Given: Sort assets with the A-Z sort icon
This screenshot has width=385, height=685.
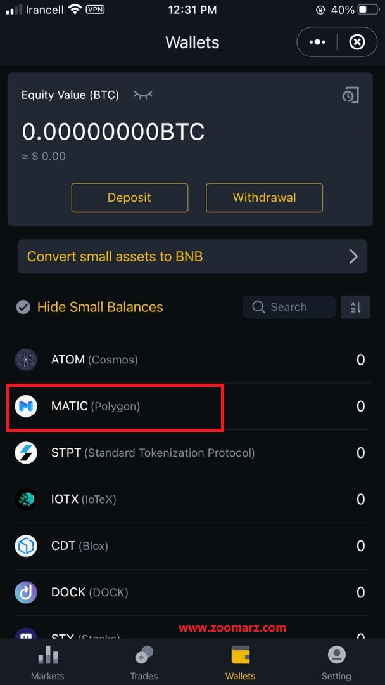Looking at the screenshot, I should [x=356, y=307].
